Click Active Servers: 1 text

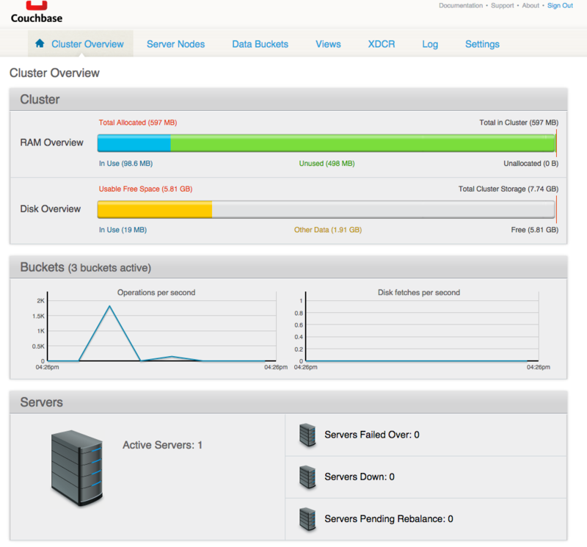162,445
